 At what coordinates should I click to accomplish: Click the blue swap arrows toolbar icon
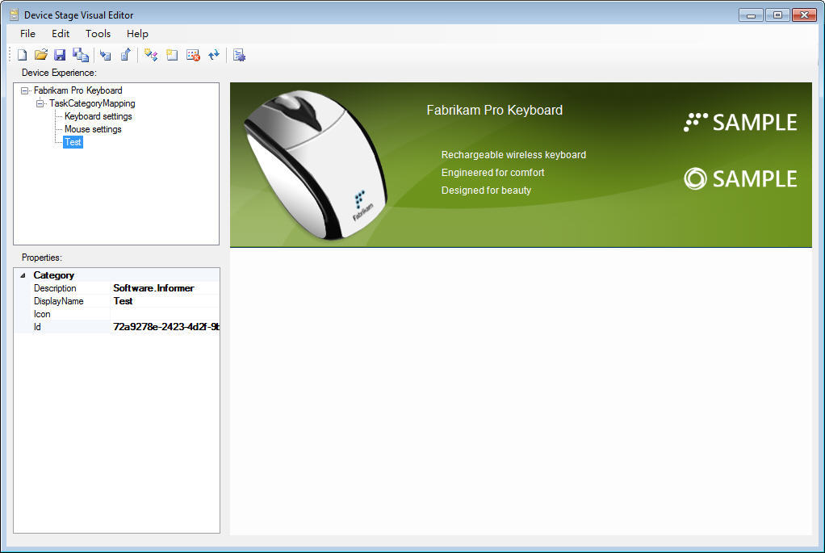point(214,55)
